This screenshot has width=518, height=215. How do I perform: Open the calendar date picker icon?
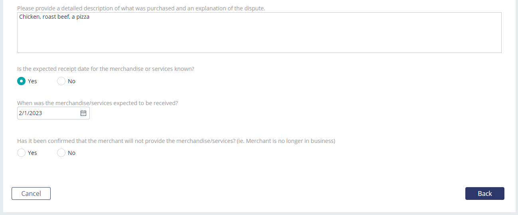click(x=83, y=113)
